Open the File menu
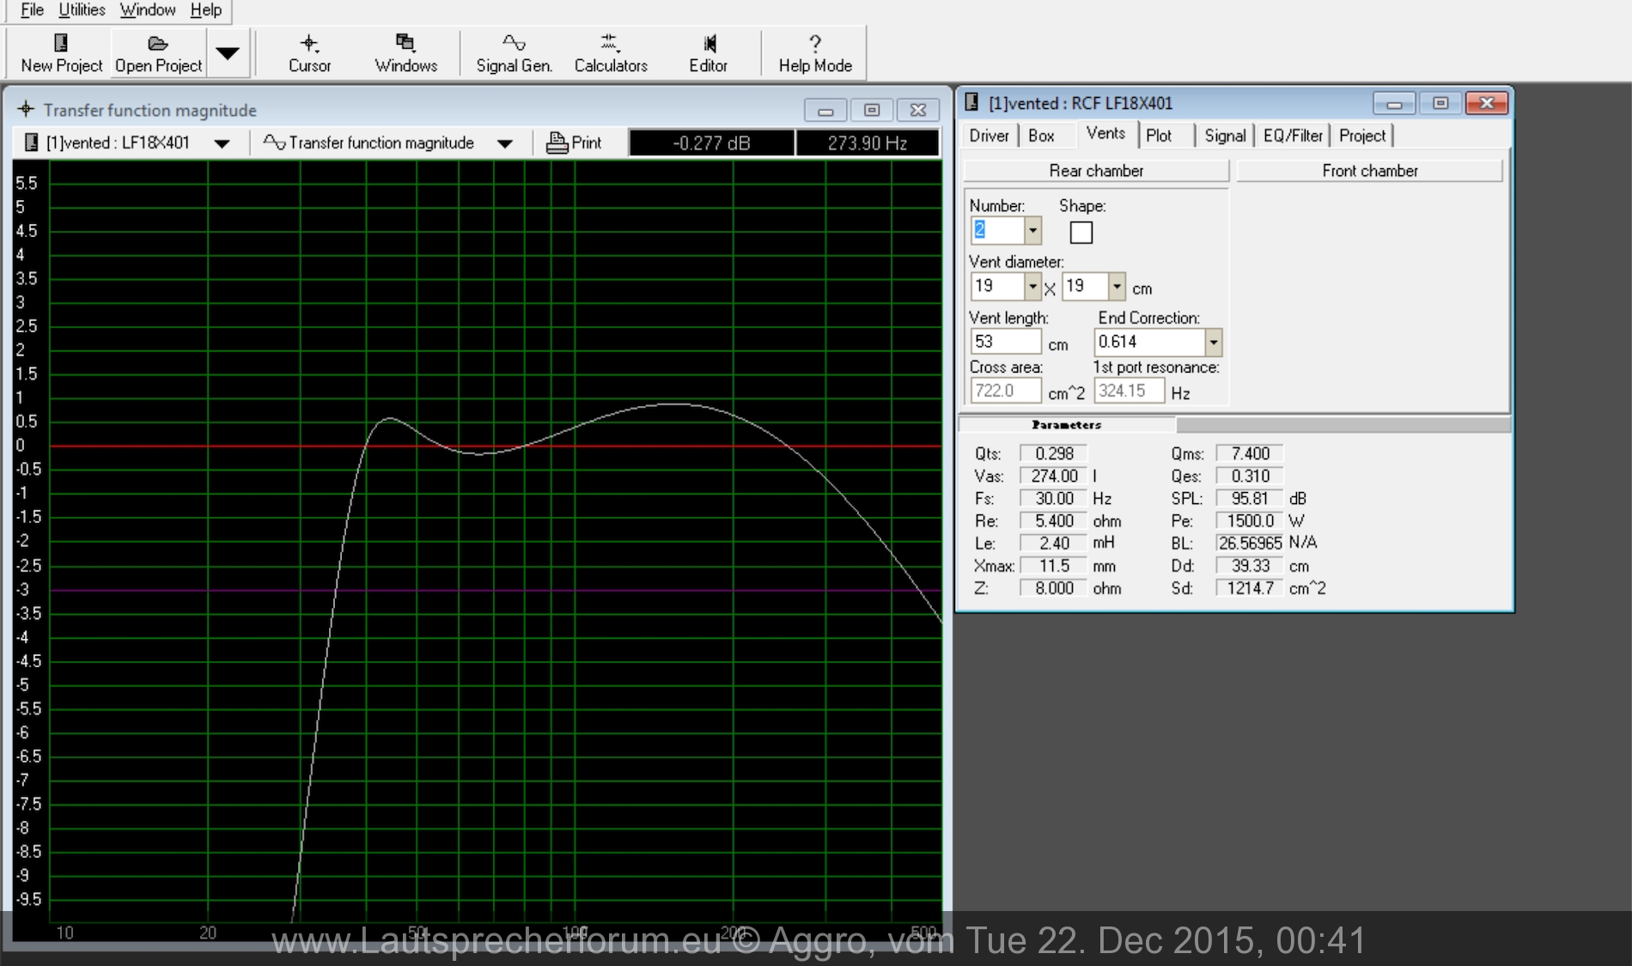Viewport: 1632px width, 966px height. [32, 10]
